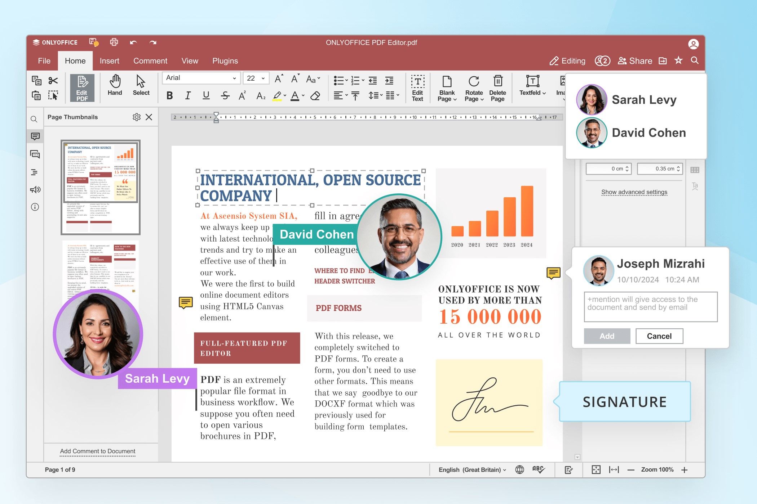Image resolution: width=757 pixels, height=504 pixels.
Task: Click the About info icon
Action: (x=35, y=207)
